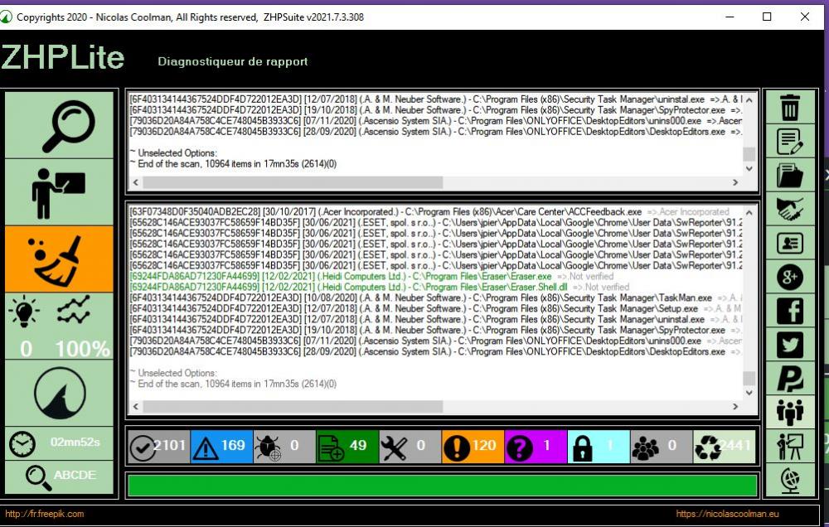
Task: Click lower report scrollbar up arrow
Action: [x=749, y=212]
